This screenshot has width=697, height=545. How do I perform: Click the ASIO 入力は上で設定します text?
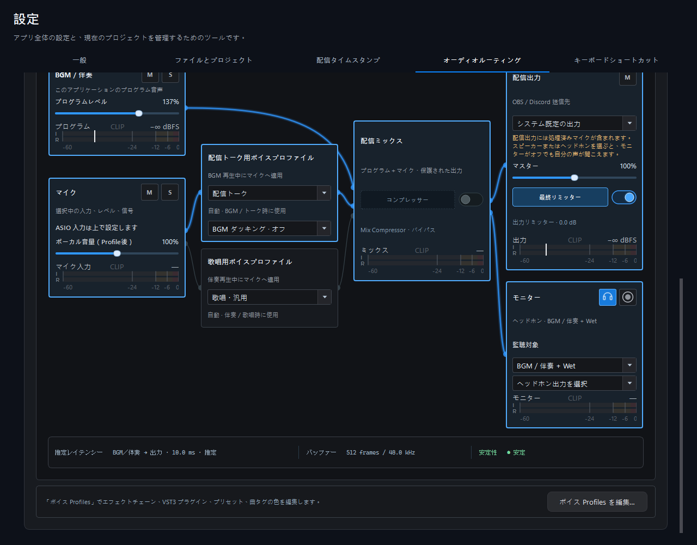pos(96,228)
